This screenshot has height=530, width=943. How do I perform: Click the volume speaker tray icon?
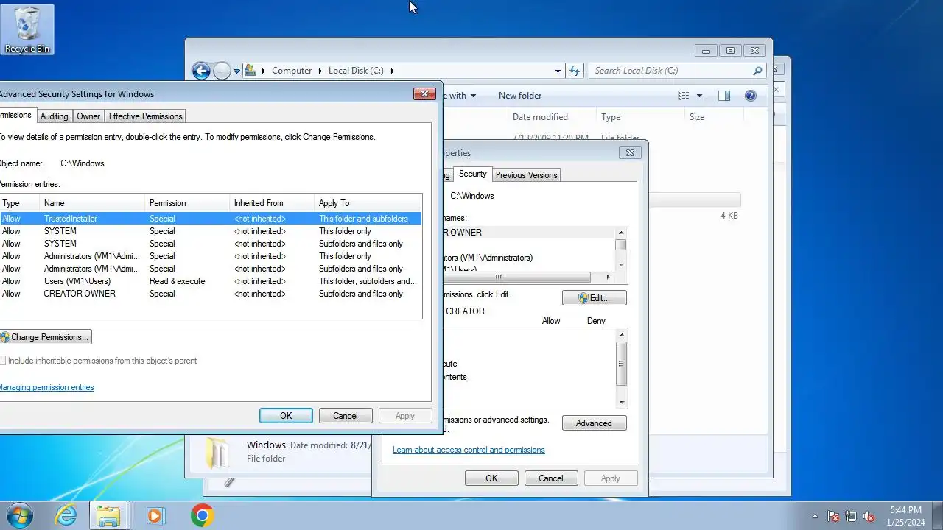[869, 516]
